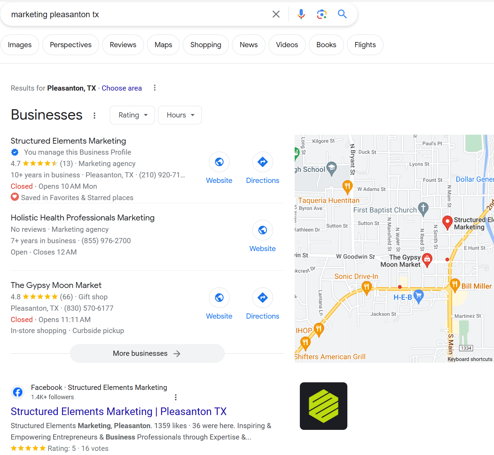Open Website icon for The Gypsy Moon Market
Image resolution: width=494 pixels, height=455 pixels.
coord(219,298)
